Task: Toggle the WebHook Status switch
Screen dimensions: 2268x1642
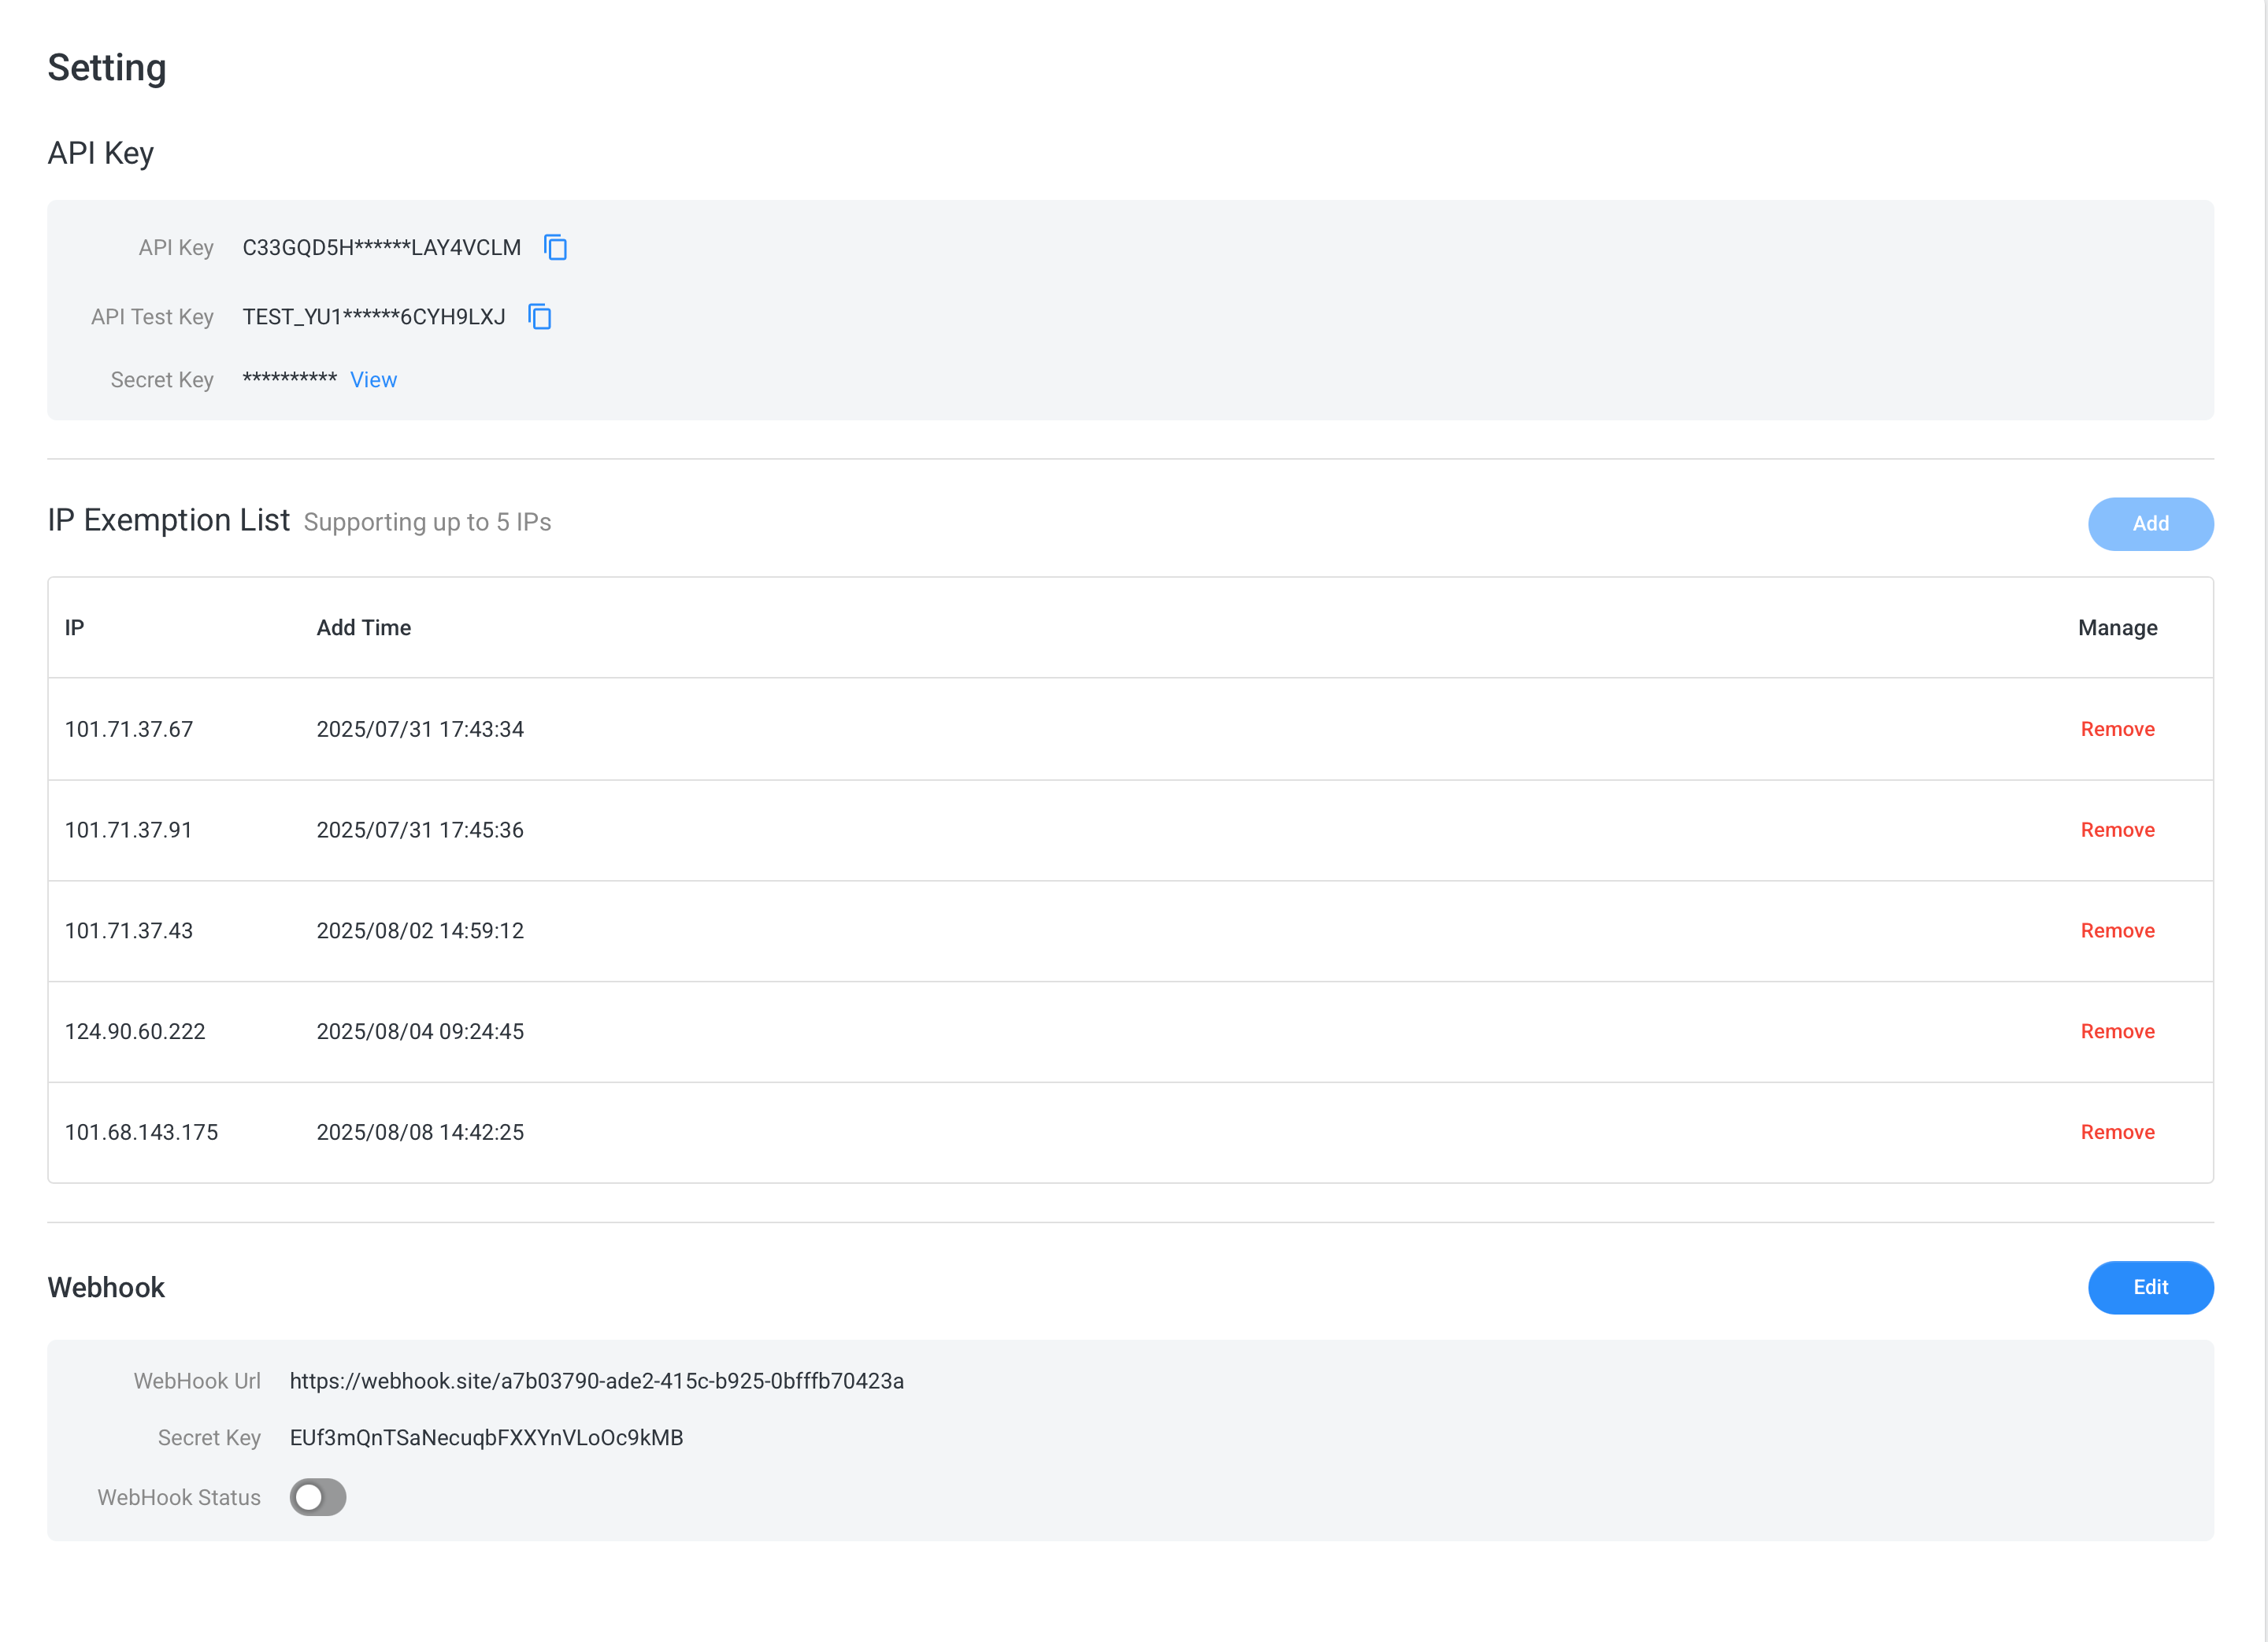Action: tap(318, 1497)
